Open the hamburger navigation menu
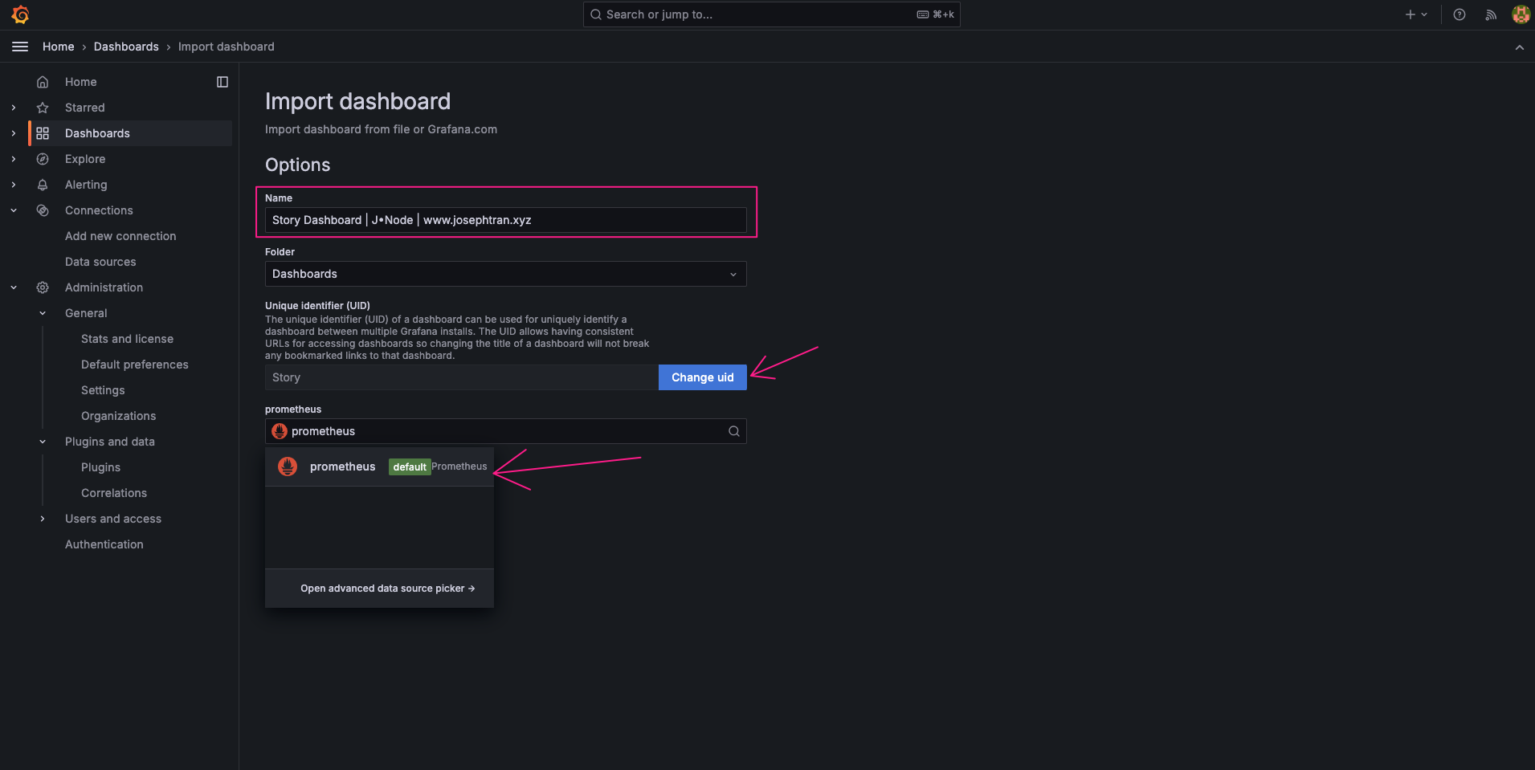Image resolution: width=1535 pixels, height=770 pixels. click(x=20, y=47)
